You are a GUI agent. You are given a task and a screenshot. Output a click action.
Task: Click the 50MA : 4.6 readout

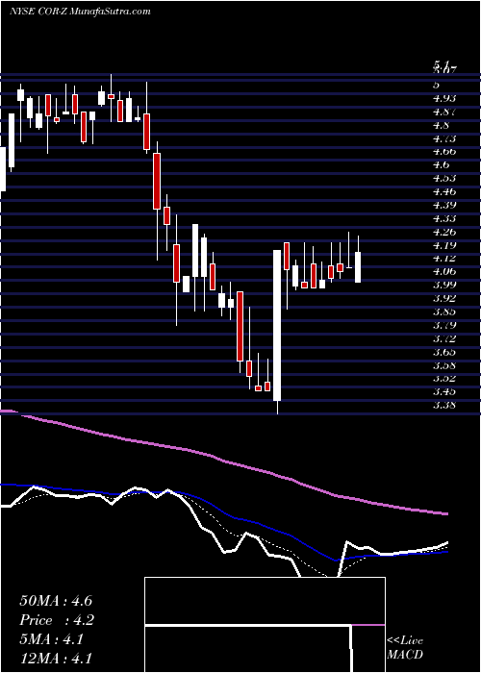56,601
